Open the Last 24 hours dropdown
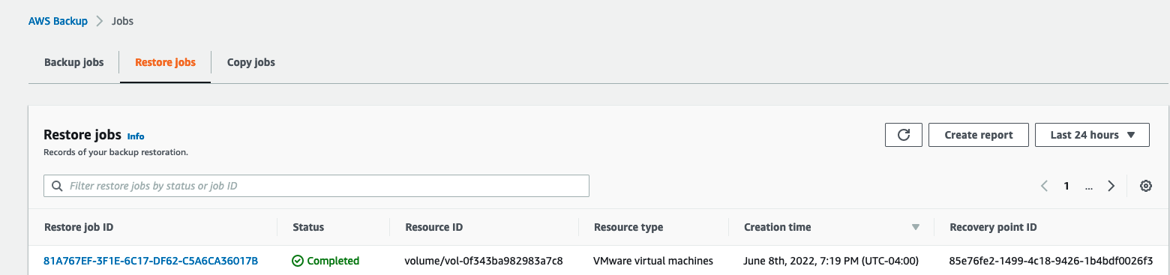Viewport: 1170px width, 275px height. tap(1092, 135)
